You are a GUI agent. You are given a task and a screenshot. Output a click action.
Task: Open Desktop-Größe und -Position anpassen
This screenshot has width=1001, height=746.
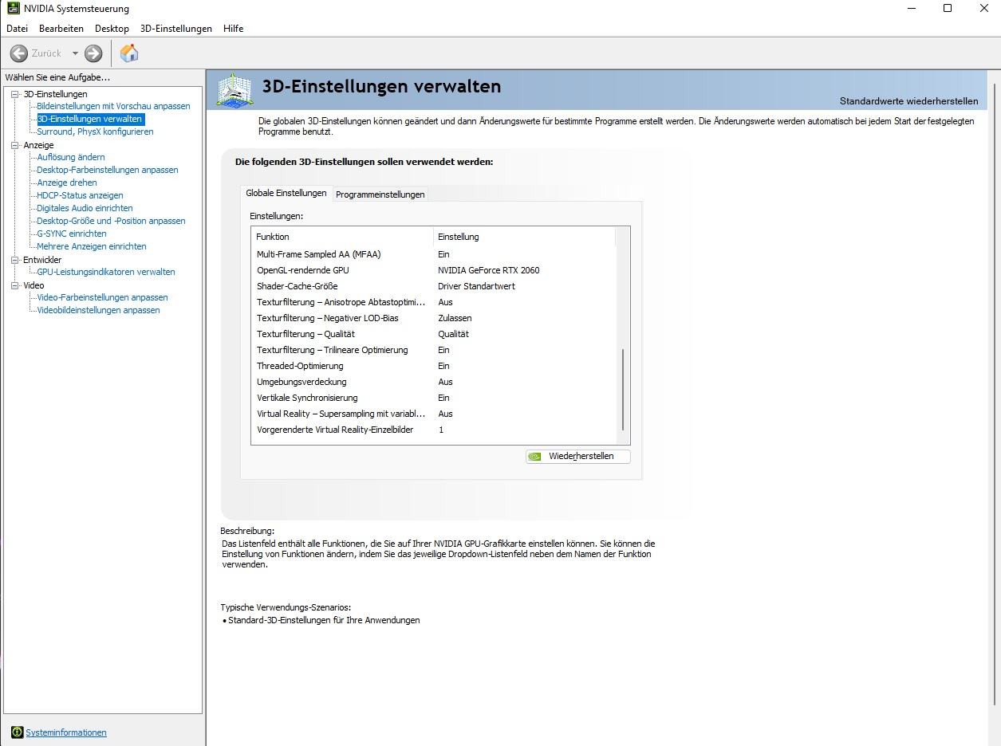(x=111, y=221)
